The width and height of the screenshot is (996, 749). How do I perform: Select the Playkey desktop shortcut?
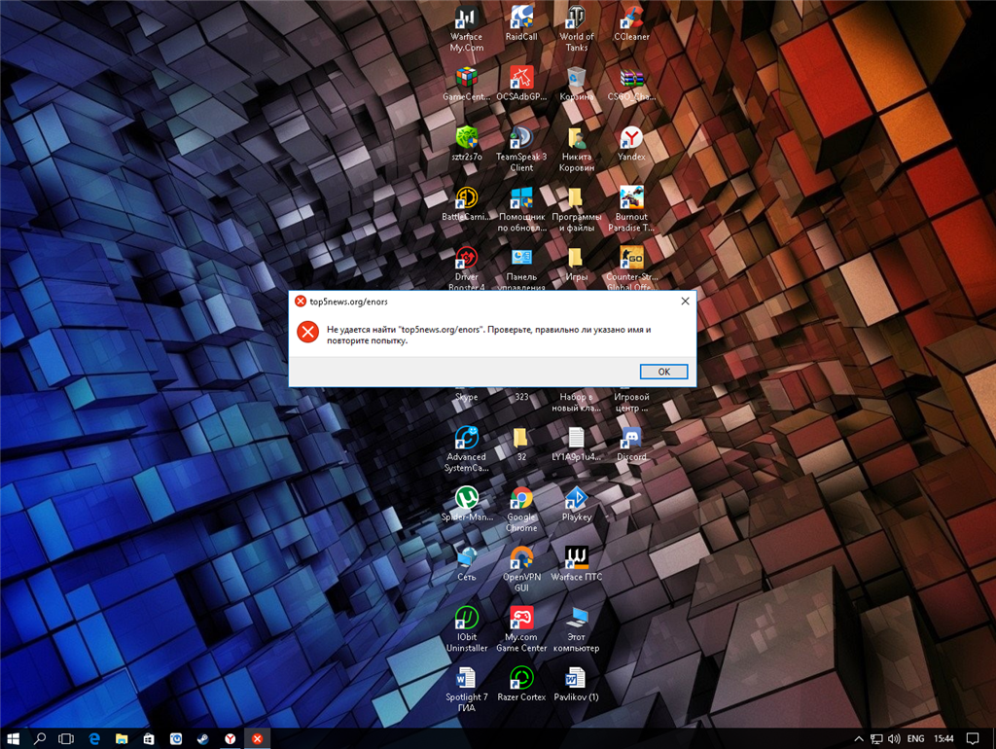coord(577,504)
